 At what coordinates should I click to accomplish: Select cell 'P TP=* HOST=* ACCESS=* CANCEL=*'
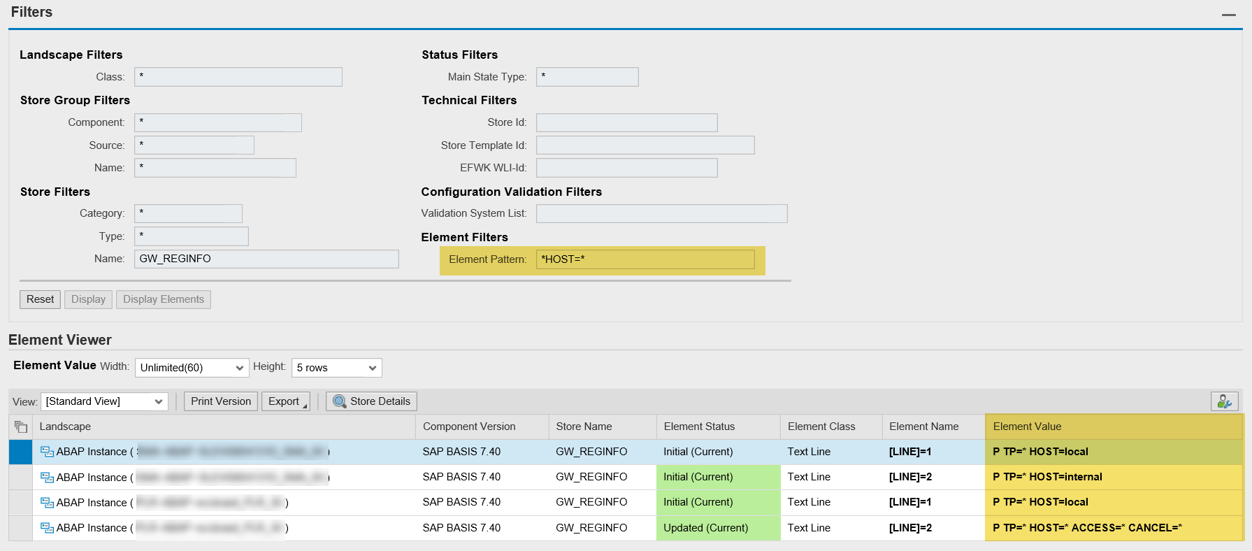(1114, 528)
